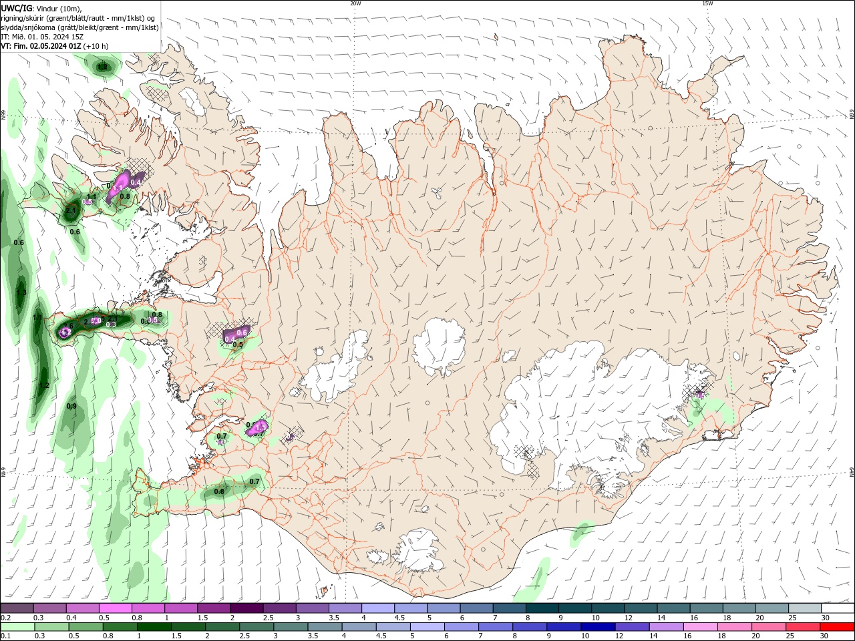Select the deep blue 10 swatch, lower scale

(x=598, y=627)
